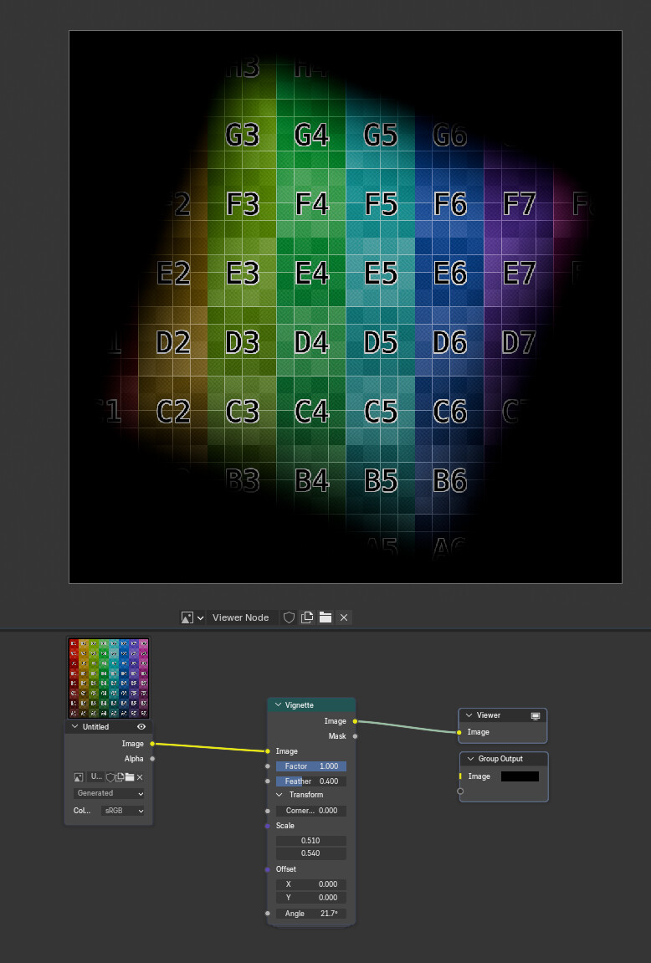Click open image folder icon in viewer header
The width and height of the screenshot is (651, 963).
pyautogui.click(x=325, y=617)
